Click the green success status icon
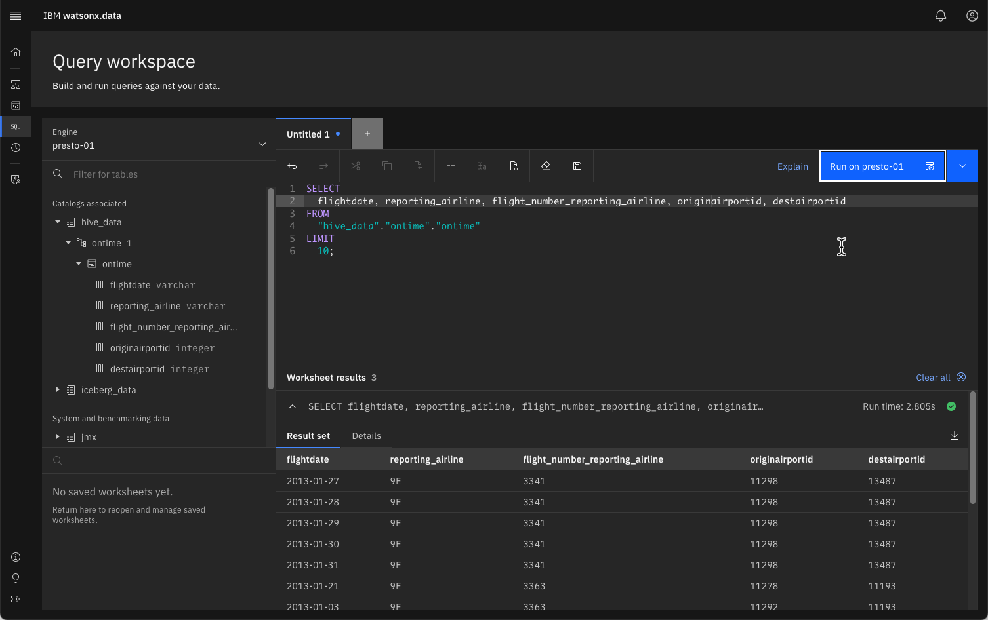 951,406
